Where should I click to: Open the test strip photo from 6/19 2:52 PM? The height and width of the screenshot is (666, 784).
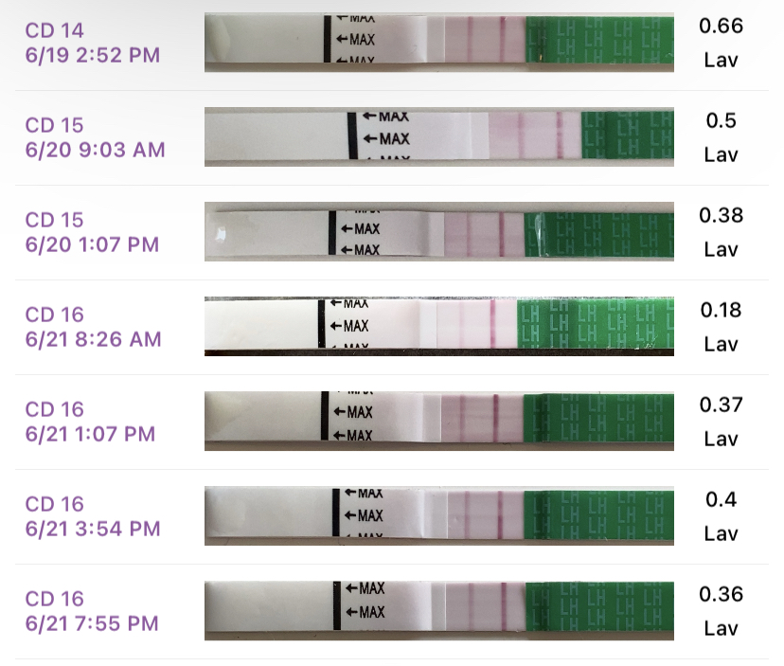point(439,43)
